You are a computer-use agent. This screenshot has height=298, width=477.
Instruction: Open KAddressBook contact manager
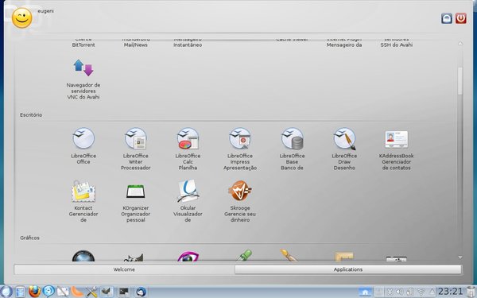pyautogui.click(x=397, y=149)
